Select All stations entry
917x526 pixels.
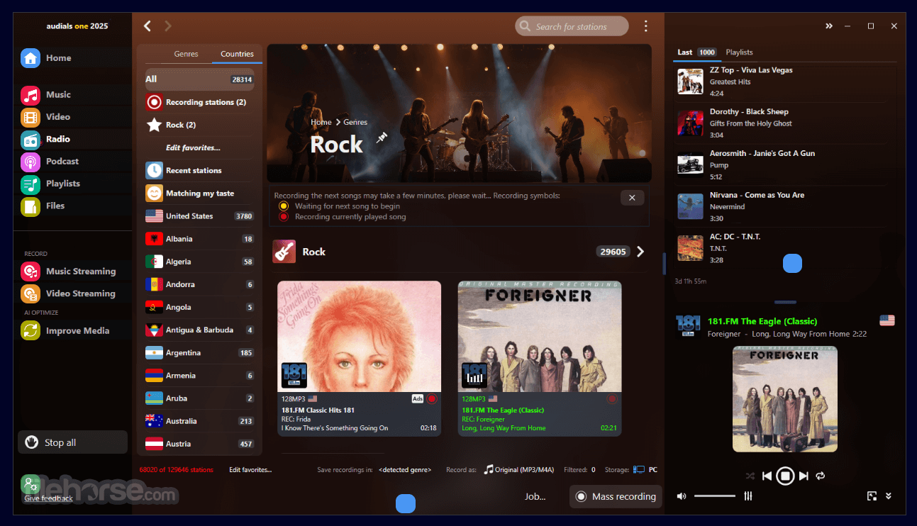(x=199, y=79)
